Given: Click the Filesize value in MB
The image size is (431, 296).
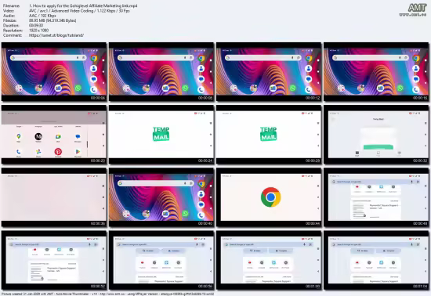Looking at the screenshot, I should pyautogui.click(x=53, y=20).
